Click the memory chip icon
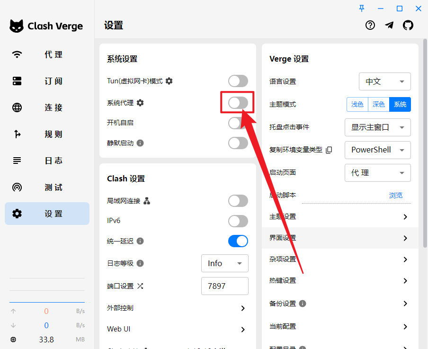The image size is (428, 349). pos(13,340)
